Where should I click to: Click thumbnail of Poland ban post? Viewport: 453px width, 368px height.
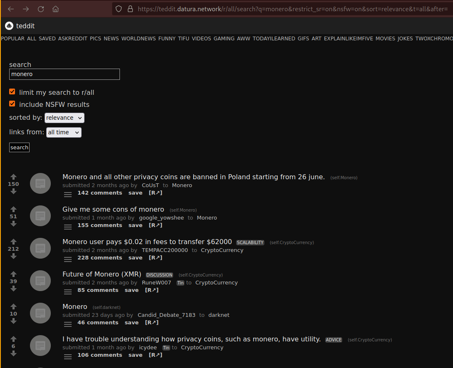40,183
